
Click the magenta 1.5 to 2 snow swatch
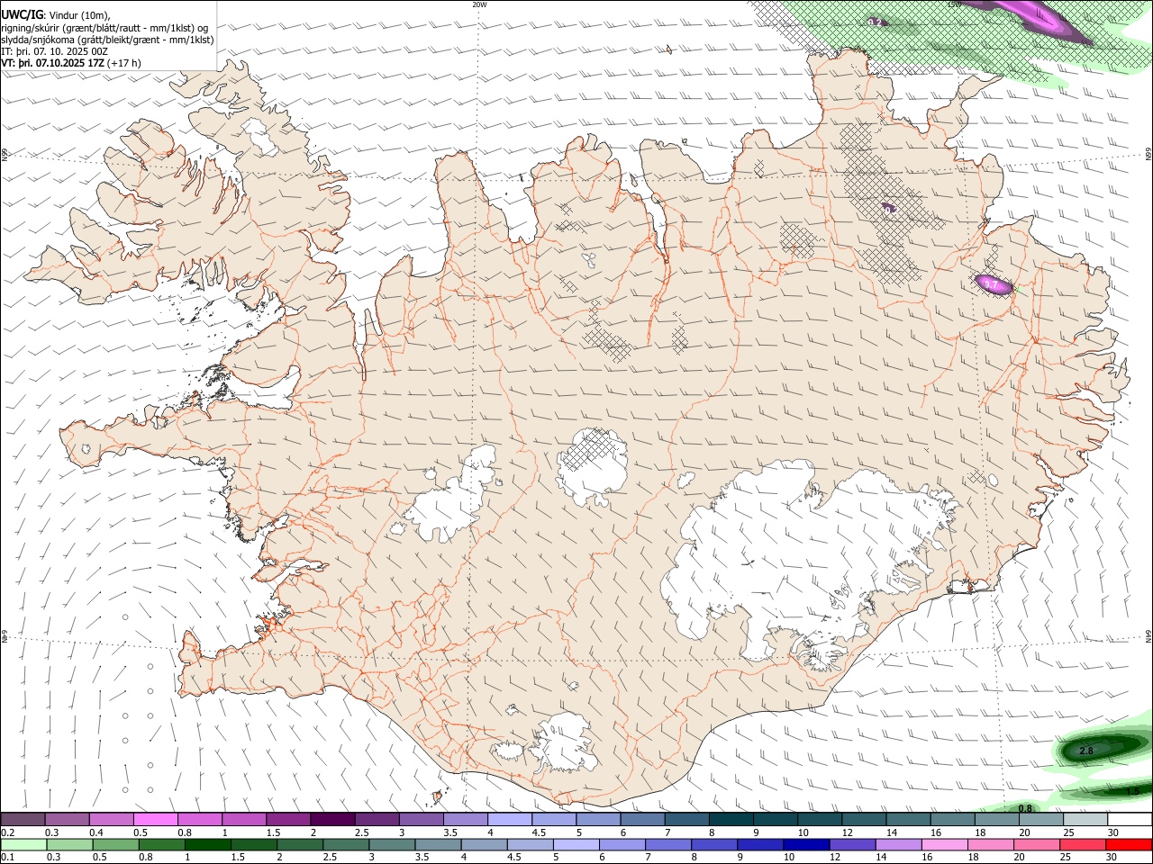pyautogui.click(x=288, y=820)
